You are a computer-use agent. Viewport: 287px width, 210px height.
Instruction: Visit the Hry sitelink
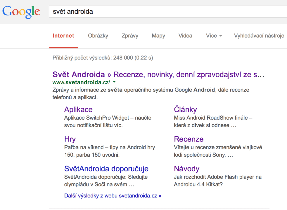[x=70, y=139]
